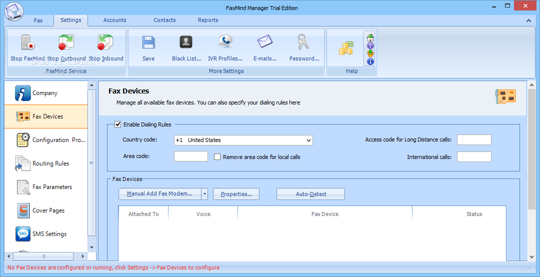Click the Stop FaxMind service icon
The image size is (540, 277).
pos(28,42)
